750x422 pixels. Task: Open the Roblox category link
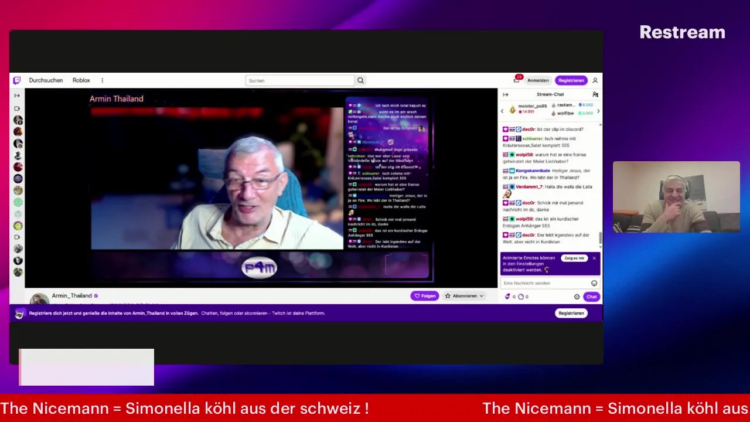click(81, 80)
